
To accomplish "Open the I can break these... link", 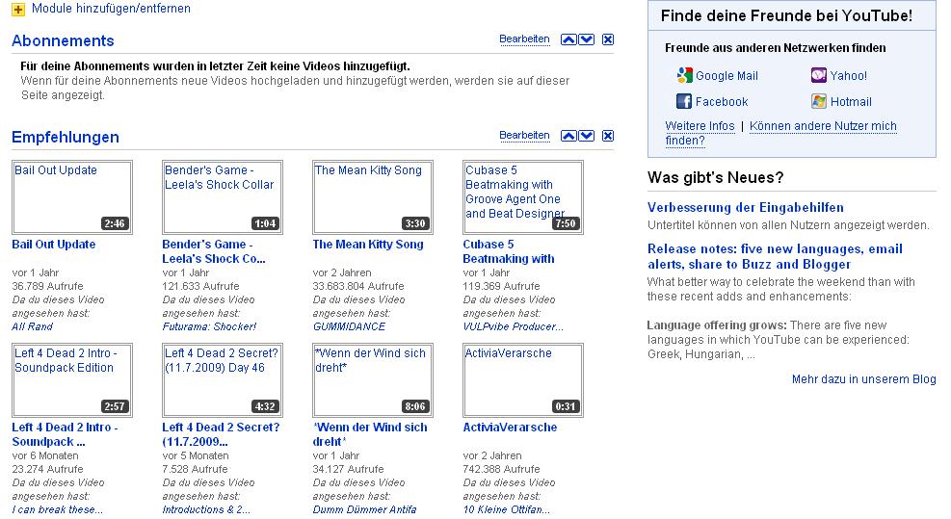I will tap(58, 510).
